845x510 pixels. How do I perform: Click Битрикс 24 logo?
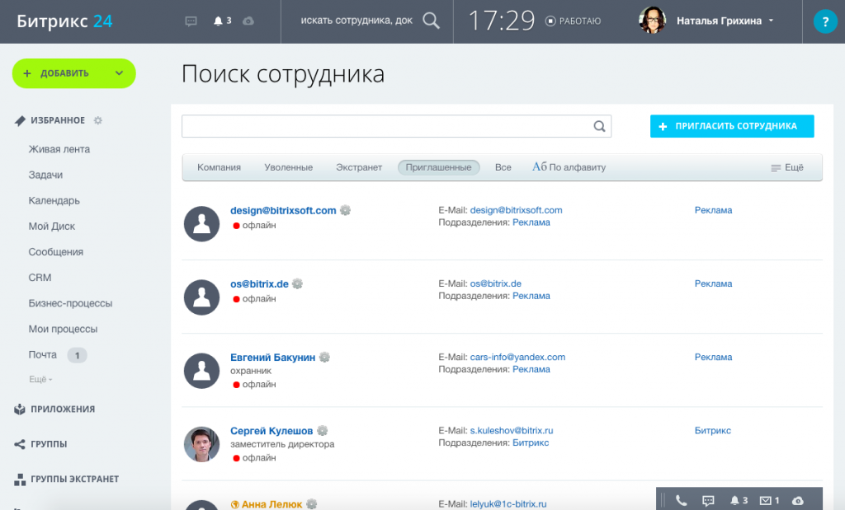[x=64, y=21]
